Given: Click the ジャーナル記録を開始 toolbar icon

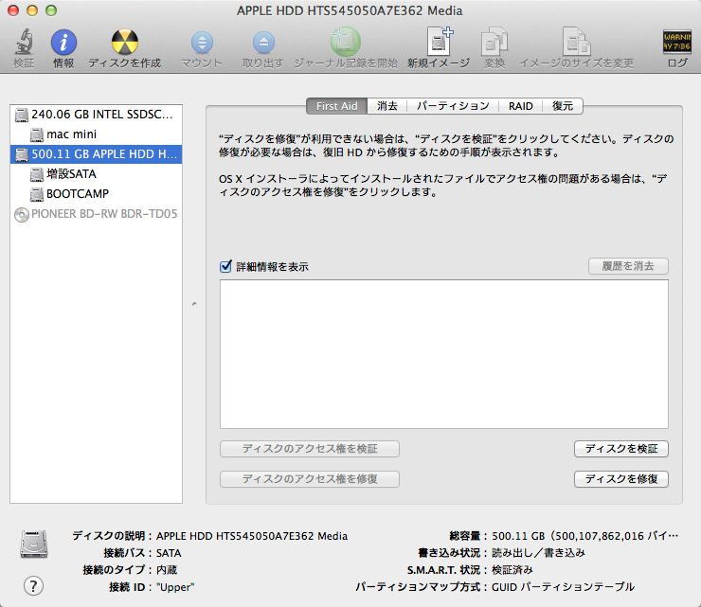Looking at the screenshot, I should [x=345, y=42].
